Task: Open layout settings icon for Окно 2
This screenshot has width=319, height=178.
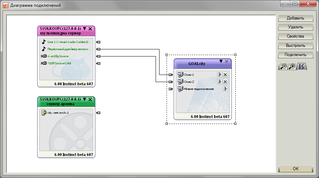Action: click(219, 82)
